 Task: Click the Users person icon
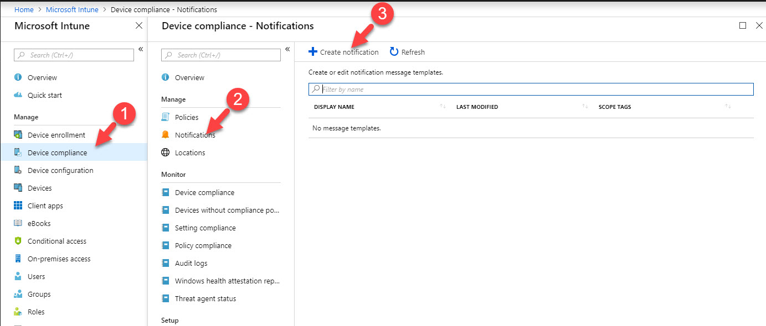[18, 276]
